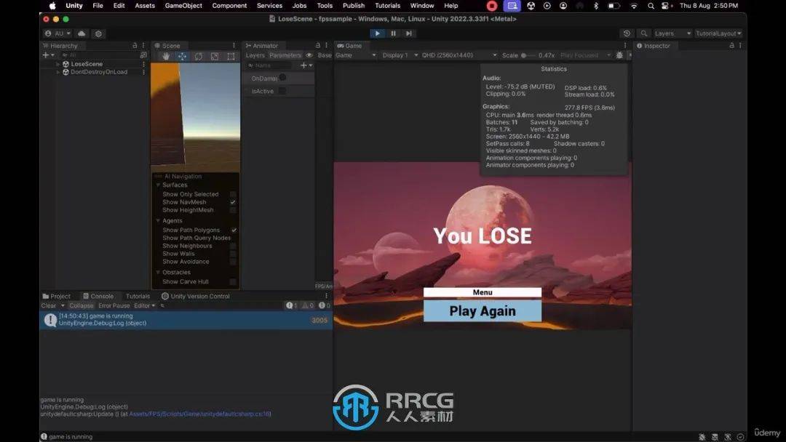
Task: Enable Show Avoidance checkbox
Action: [233, 262]
